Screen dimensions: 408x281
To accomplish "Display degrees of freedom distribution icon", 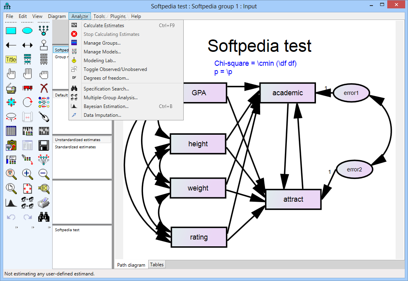I will (11, 203).
